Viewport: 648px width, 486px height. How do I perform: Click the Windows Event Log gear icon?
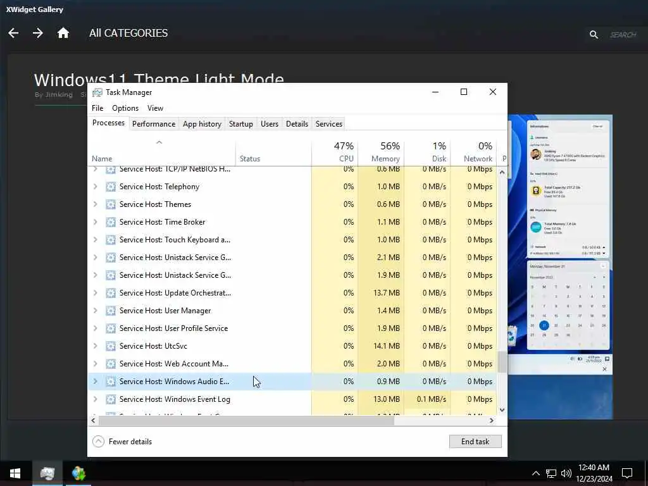110,400
